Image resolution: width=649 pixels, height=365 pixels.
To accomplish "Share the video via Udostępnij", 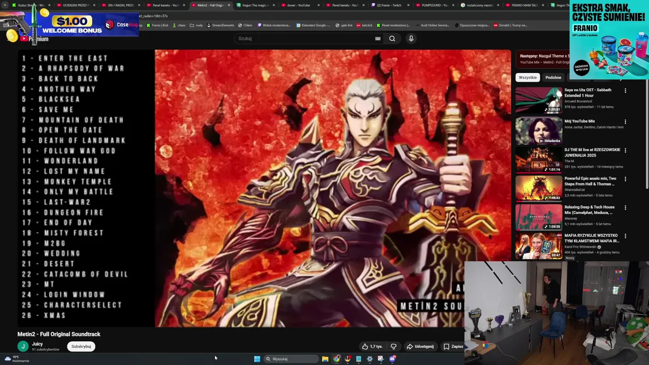I will pos(420,347).
